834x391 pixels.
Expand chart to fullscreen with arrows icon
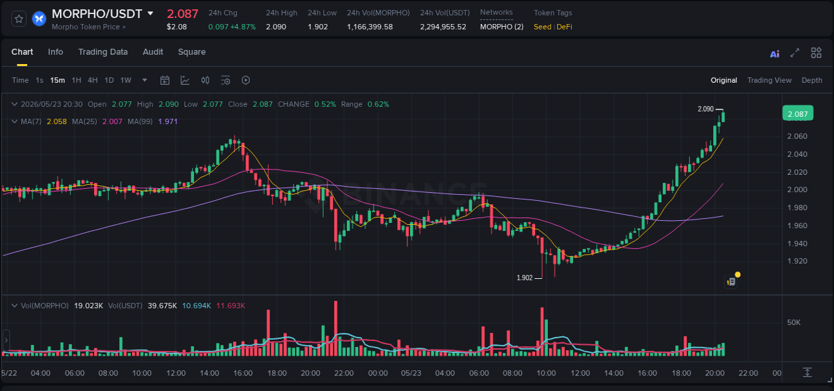point(795,53)
